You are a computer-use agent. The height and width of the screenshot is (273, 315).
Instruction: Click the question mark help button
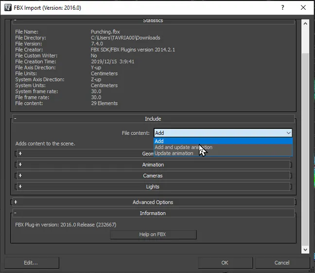point(283,8)
